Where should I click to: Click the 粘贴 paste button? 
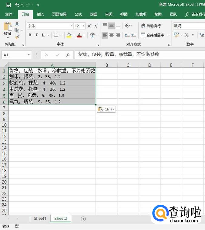[x=7, y=29]
